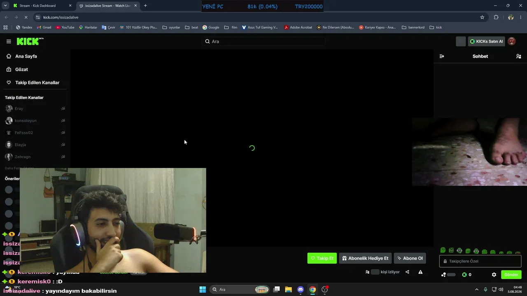The width and height of the screenshot is (527, 296).
Task: Click the channel points icon in chat
Action: click(444, 275)
